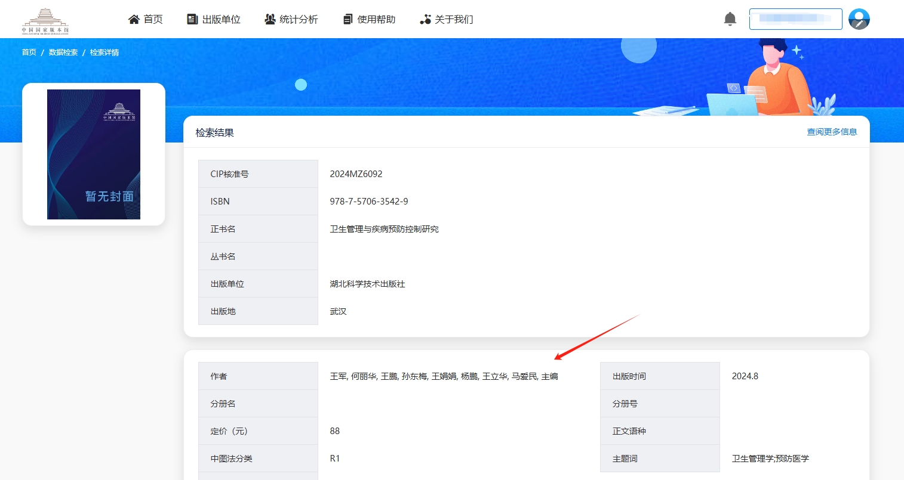Click the 分册名 label cell
The height and width of the screenshot is (480, 904).
point(258,404)
